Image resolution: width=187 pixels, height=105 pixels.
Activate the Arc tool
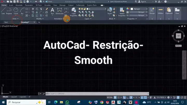[x=22, y=11]
